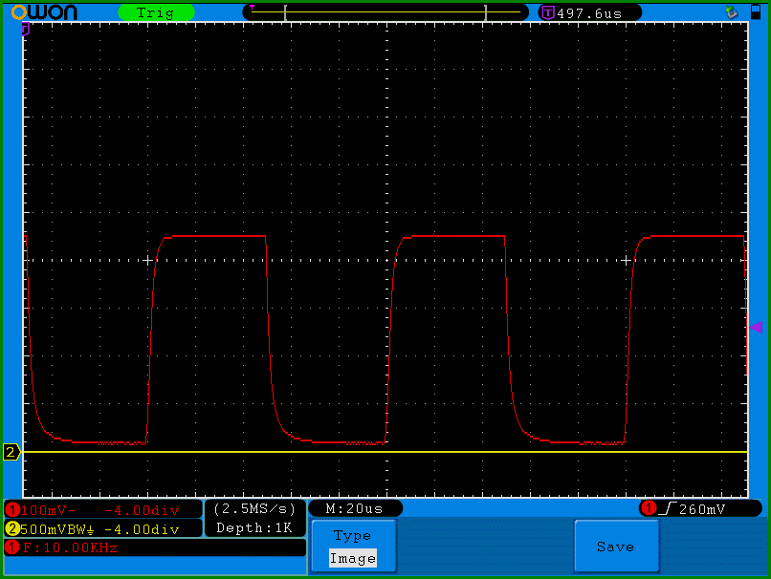Click the rising edge trigger icon
Image resolution: width=771 pixels, height=579 pixels.
pyautogui.click(x=668, y=508)
